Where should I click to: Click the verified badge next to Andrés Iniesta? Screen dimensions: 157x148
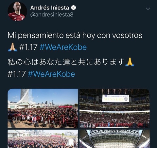coord(74,8)
